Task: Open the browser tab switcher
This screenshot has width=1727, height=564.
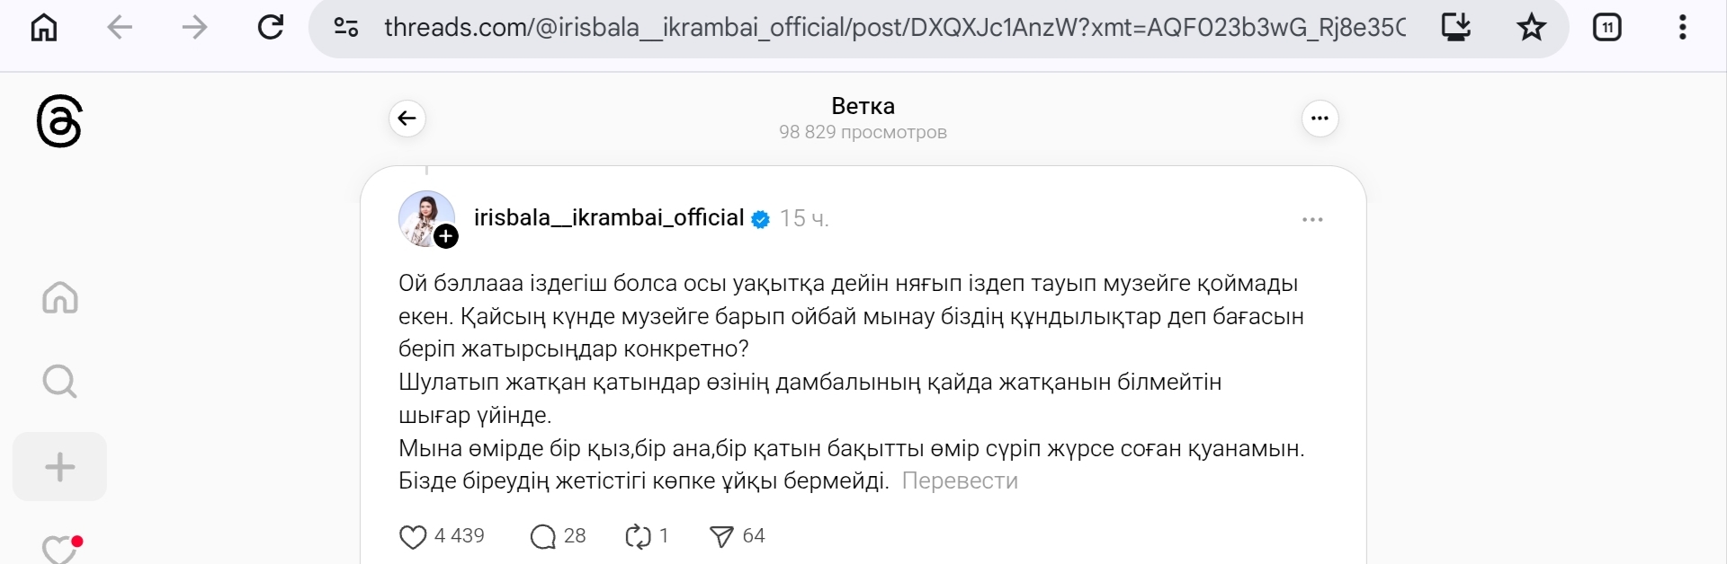Action: coord(1606,28)
